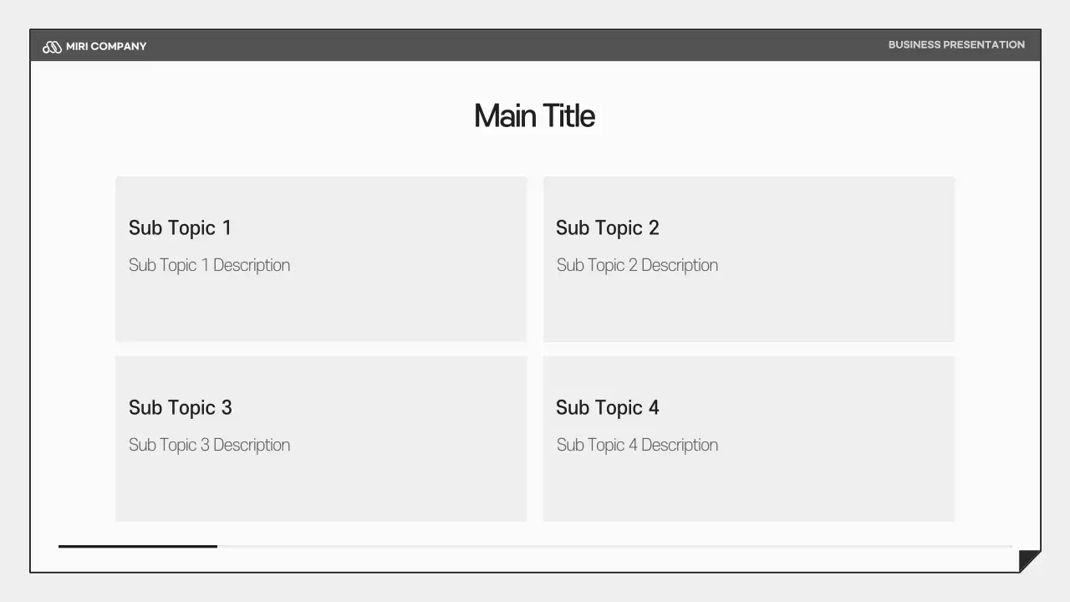Image resolution: width=1070 pixels, height=602 pixels.
Task: Click the folded page corner icon
Action: tap(1028, 560)
